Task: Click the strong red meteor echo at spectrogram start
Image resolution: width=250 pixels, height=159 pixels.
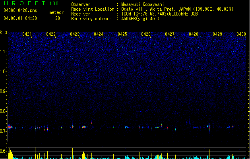Action: [x=10, y=127]
